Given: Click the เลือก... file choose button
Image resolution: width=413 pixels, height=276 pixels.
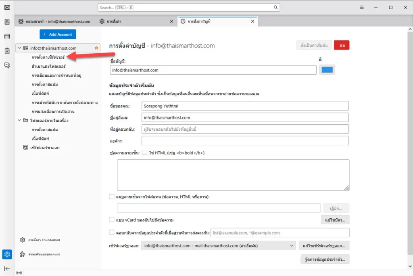Looking at the screenshot, I should click(336, 208).
